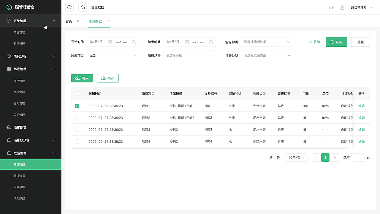Open clock icon in 开始时间 field
This screenshot has width=380, height=214.
click(134, 42)
